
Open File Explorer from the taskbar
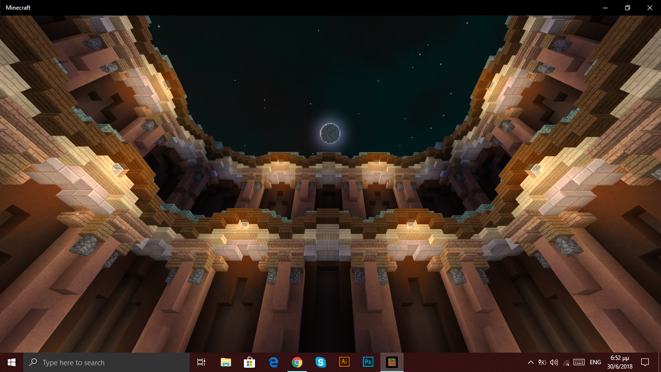click(226, 362)
